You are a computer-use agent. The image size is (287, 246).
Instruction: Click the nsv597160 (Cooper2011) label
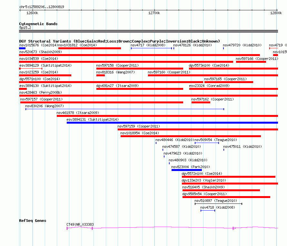click(169, 72)
